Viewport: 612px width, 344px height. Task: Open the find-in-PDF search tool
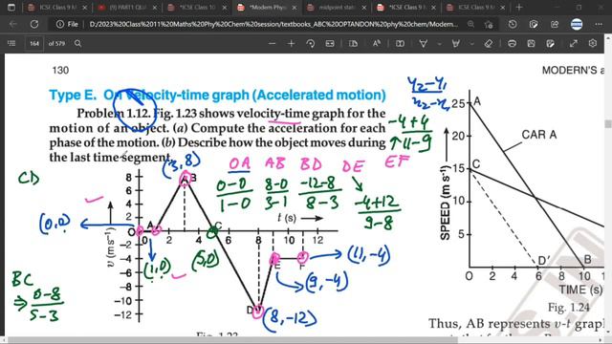pos(78,43)
